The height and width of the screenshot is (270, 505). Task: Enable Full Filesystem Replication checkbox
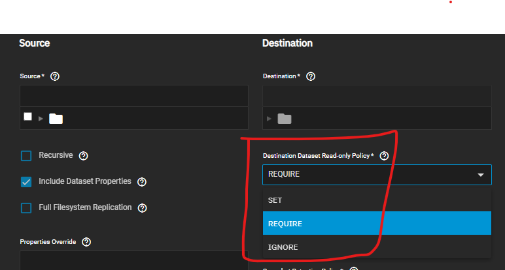(26, 208)
